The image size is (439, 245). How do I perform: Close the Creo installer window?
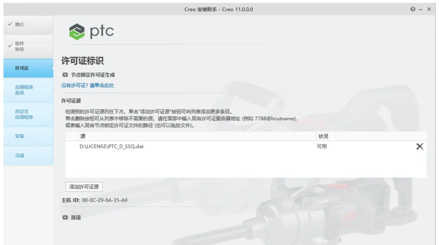point(429,9)
